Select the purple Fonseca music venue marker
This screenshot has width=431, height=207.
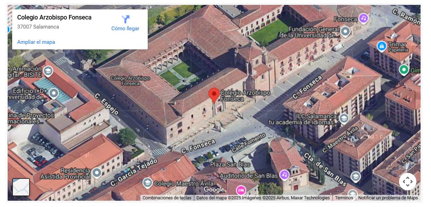point(363,18)
